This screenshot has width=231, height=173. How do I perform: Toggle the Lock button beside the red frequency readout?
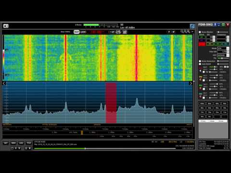[83, 32]
